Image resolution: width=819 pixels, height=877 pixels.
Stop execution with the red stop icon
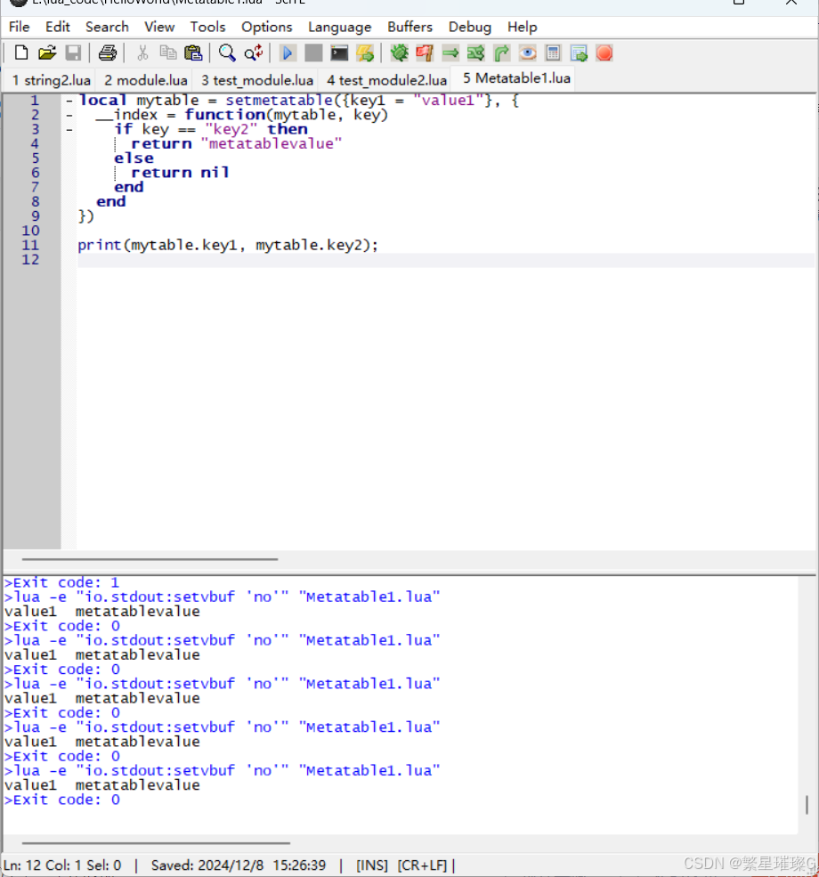coord(604,53)
